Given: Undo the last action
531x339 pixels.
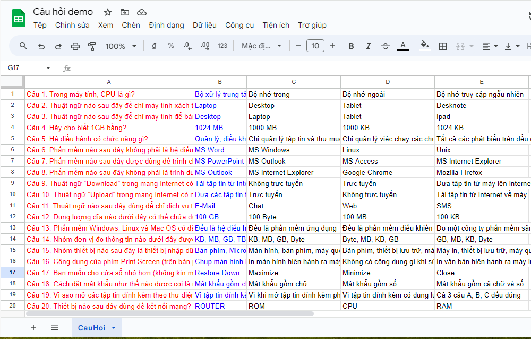Looking at the screenshot, I should coord(41,46).
